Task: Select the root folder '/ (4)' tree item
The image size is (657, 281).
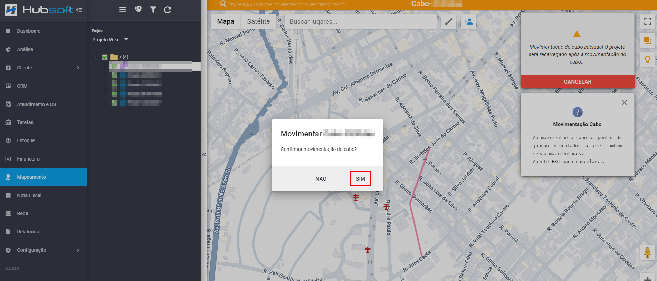Action: [120, 57]
